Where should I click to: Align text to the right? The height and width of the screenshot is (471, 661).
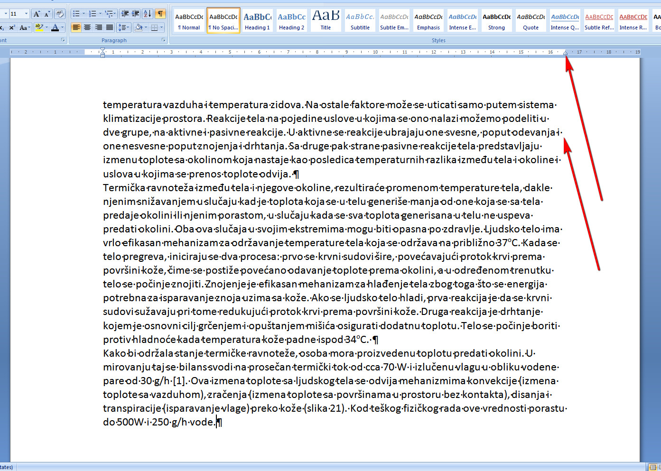(x=99, y=28)
